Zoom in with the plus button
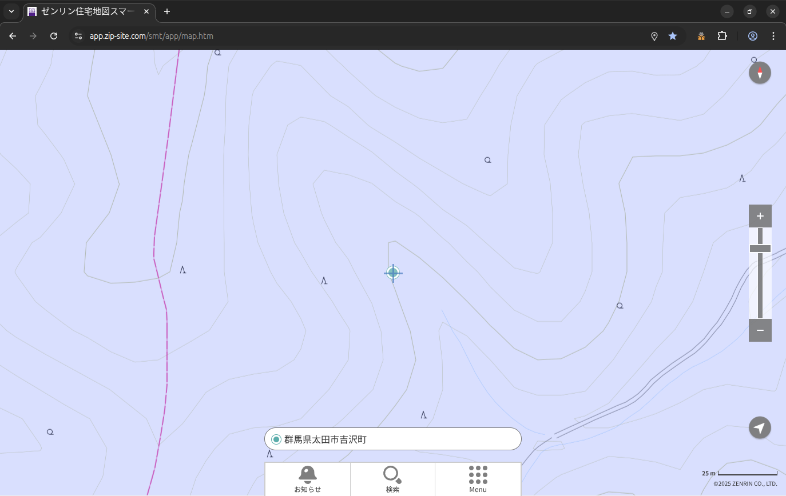The image size is (786, 496). 760,216
